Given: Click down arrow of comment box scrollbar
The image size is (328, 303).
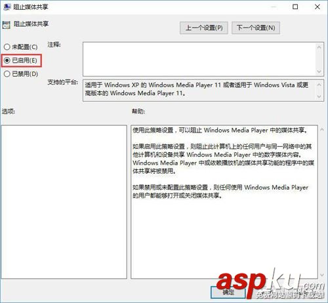Looking at the screenshot, I should click(x=319, y=71).
